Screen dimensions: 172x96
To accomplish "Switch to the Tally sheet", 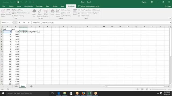I will point(16,86).
